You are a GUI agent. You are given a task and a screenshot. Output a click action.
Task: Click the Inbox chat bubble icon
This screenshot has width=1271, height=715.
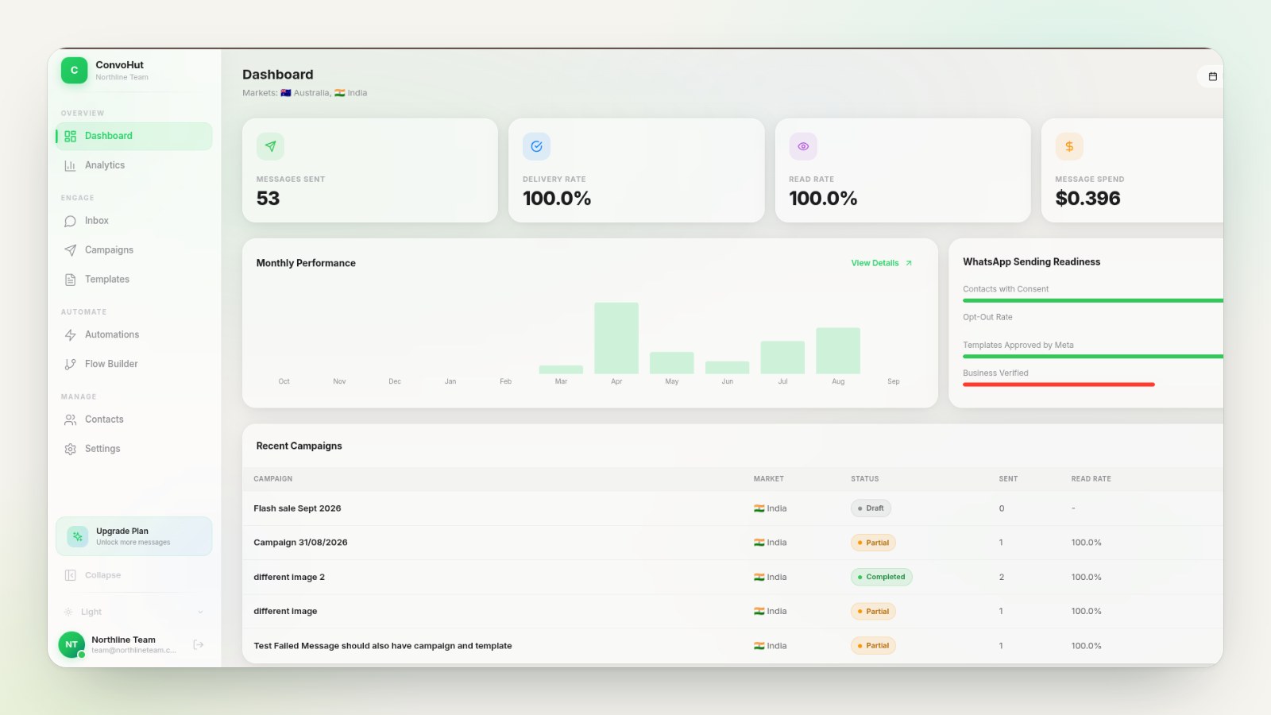pyautogui.click(x=70, y=221)
